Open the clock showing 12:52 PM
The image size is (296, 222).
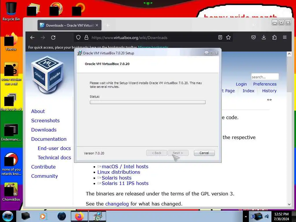(x=281, y=217)
